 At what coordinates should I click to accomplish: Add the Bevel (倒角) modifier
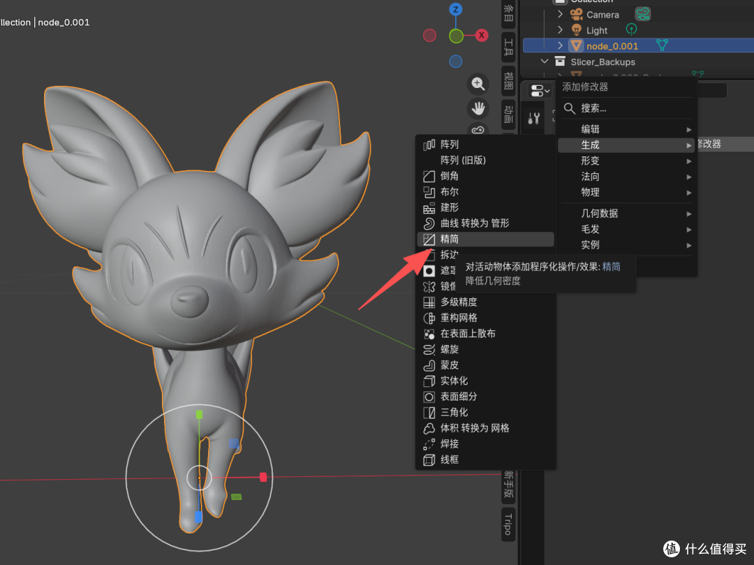click(x=486, y=176)
